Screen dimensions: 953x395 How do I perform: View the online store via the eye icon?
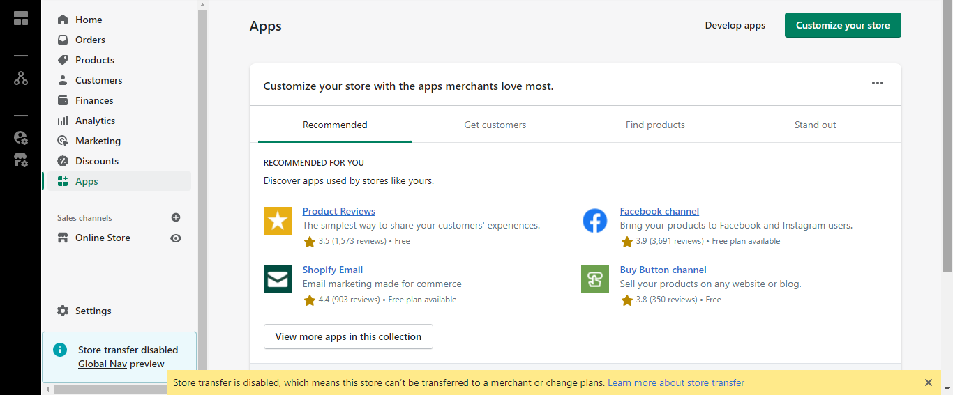coord(176,238)
